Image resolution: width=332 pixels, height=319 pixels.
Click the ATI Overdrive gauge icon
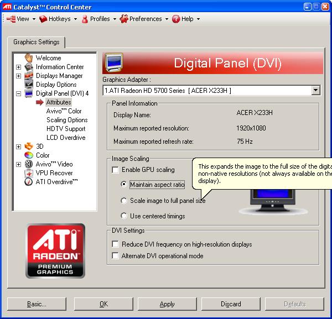click(29, 182)
